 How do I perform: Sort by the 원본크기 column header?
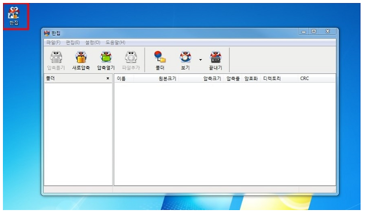[x=156, y=79]
